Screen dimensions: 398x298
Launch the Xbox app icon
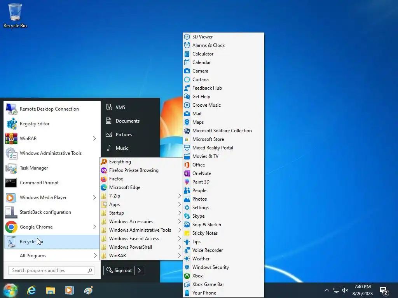(x=187, y=276)
